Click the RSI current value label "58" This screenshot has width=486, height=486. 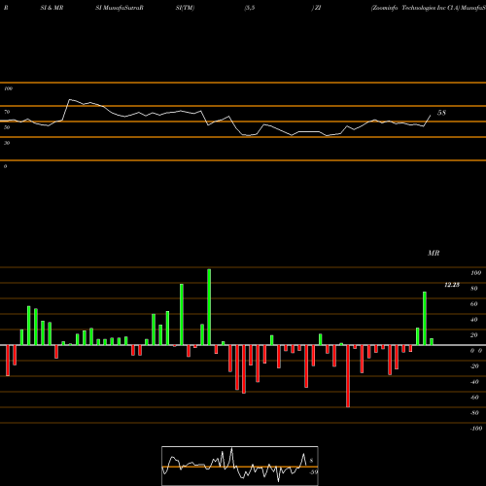point(441,113)
